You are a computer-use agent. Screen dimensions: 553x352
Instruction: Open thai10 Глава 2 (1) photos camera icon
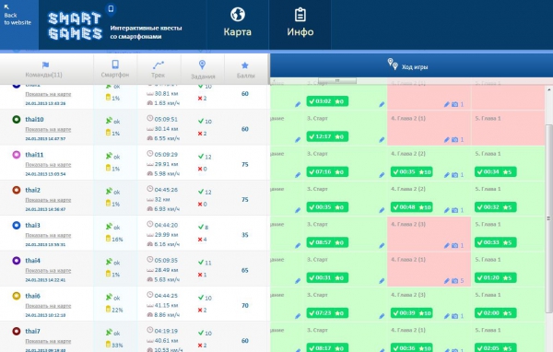coord(455,140)
